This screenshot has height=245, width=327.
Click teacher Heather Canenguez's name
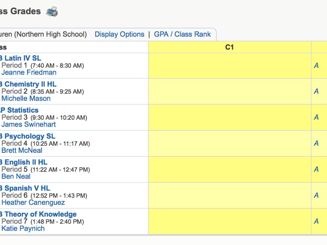[x=33, y=203]
